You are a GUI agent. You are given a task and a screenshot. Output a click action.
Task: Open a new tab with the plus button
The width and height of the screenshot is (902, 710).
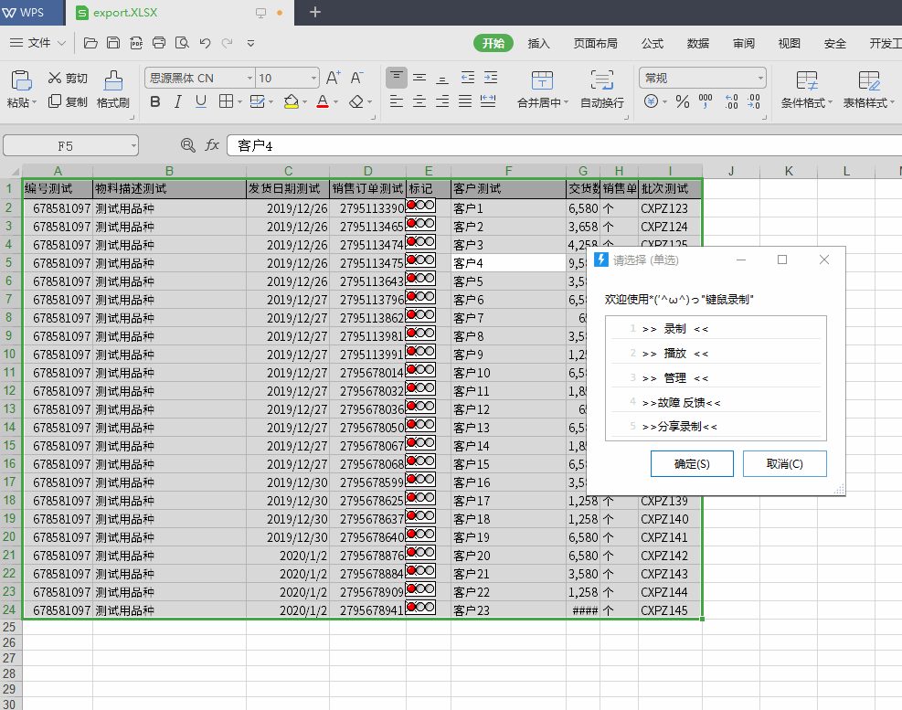[x=315, y=12]
